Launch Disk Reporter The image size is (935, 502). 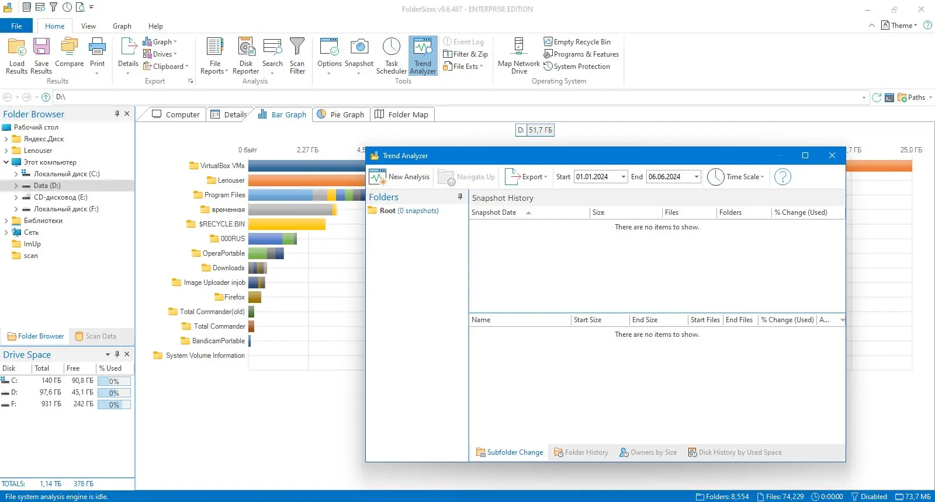coord(246,56)
